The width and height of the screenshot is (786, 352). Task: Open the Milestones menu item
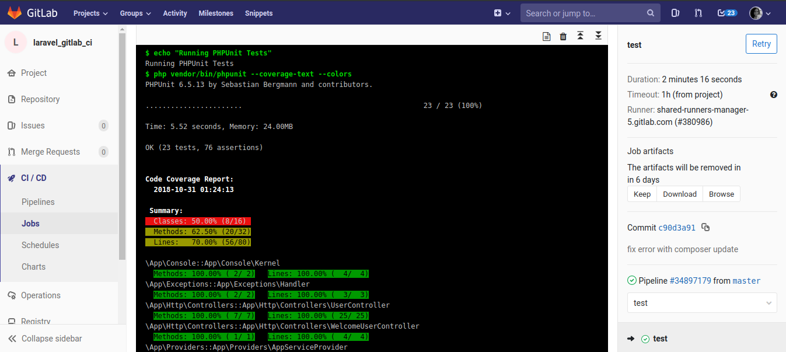click(216, 12)
